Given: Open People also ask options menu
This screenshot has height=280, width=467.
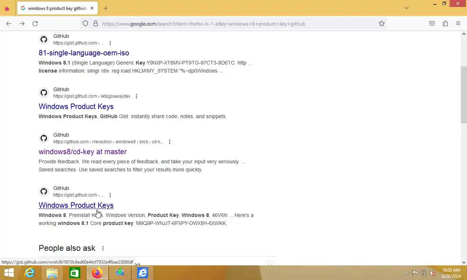Looking at the screenshot, I should point(103,248).
